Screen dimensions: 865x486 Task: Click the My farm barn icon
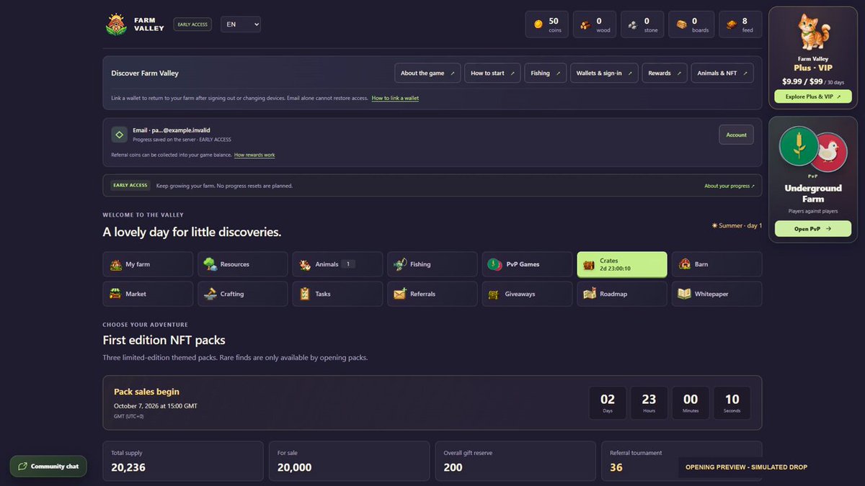point(116,264)
